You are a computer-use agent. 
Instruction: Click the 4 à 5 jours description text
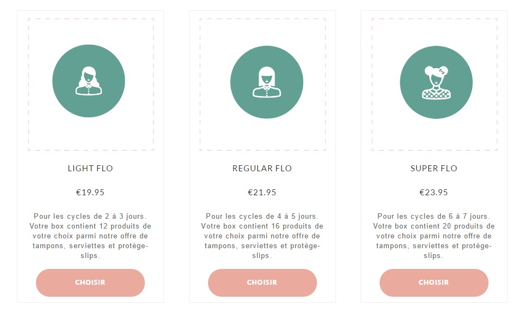click(x=262, y=236)
